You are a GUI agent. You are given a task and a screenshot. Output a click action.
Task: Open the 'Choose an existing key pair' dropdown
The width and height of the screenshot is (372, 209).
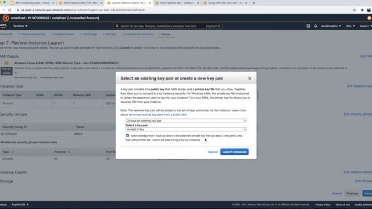tap(186, 121)
